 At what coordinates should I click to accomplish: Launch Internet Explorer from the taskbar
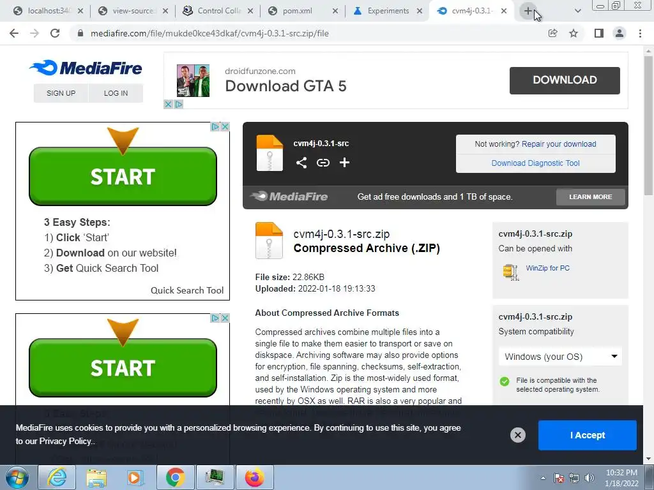[57, 477]
